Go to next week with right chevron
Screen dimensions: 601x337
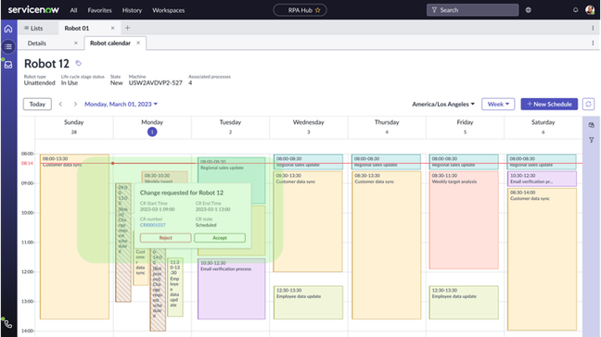point(75,104)
